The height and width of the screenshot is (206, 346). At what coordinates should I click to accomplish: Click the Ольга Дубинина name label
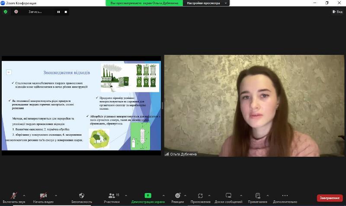pyautogui.click(x=183, y=154)
